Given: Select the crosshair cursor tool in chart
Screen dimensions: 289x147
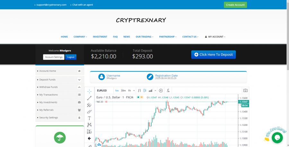Looking at the screenshot, I should point(89,91).
